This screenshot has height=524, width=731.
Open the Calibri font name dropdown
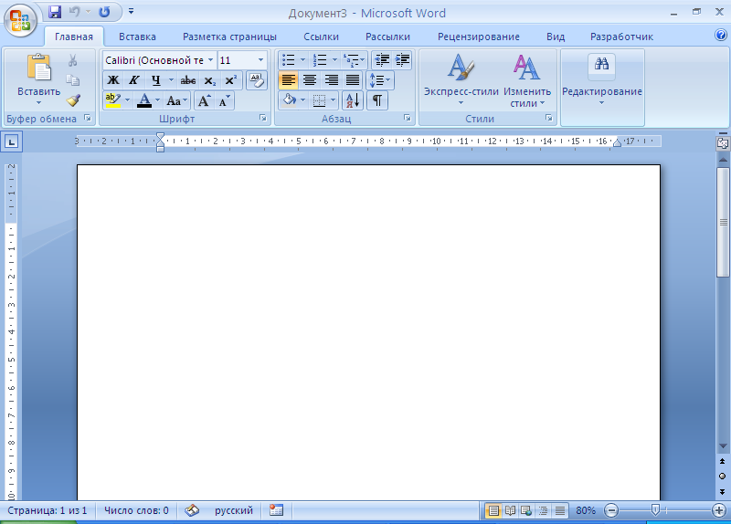tap(211, 60)
